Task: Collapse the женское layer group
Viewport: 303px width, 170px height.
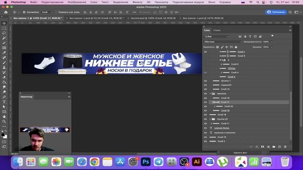Action: click(210, 93)
